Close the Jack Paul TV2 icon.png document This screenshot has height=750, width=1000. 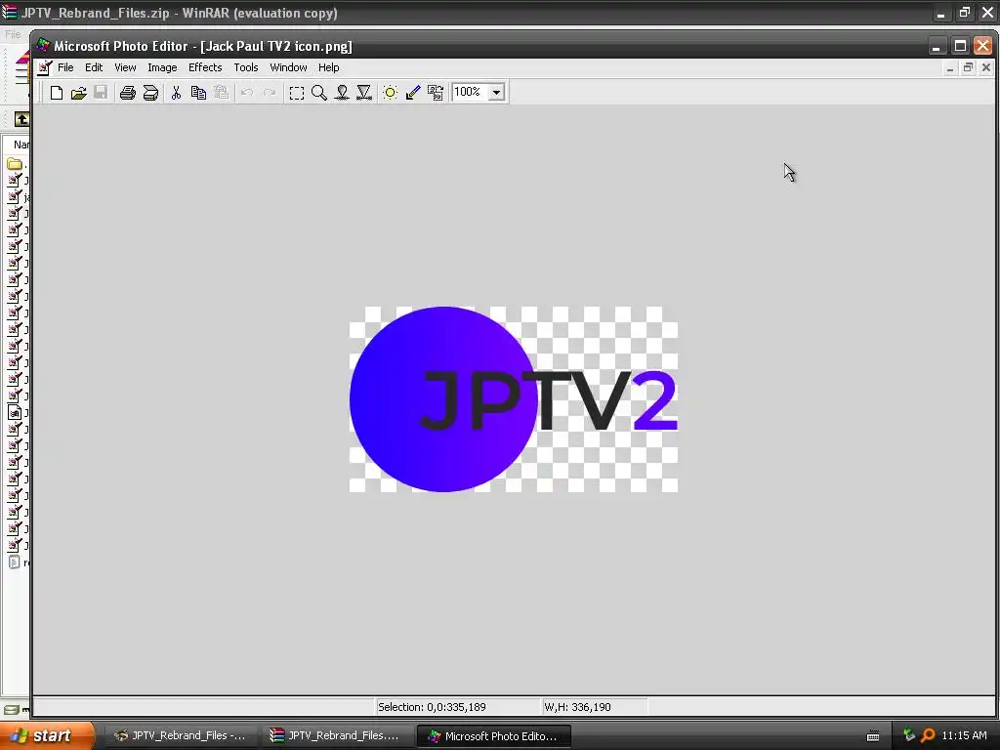[986, 67]
